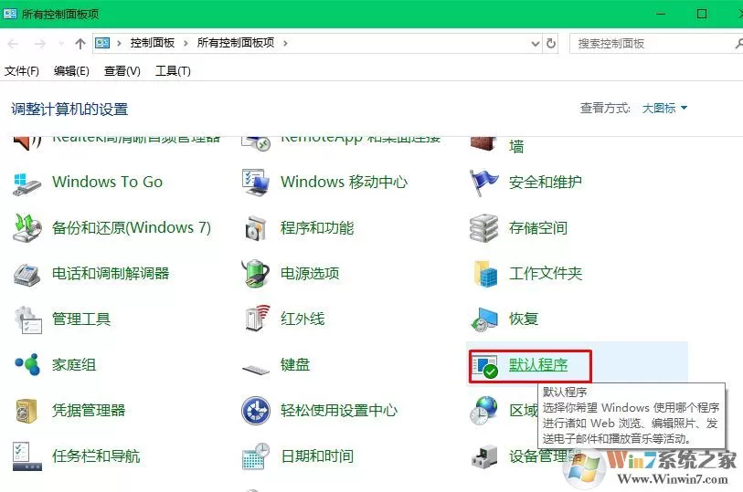Open the 电话和调制解调器 link

111,274
